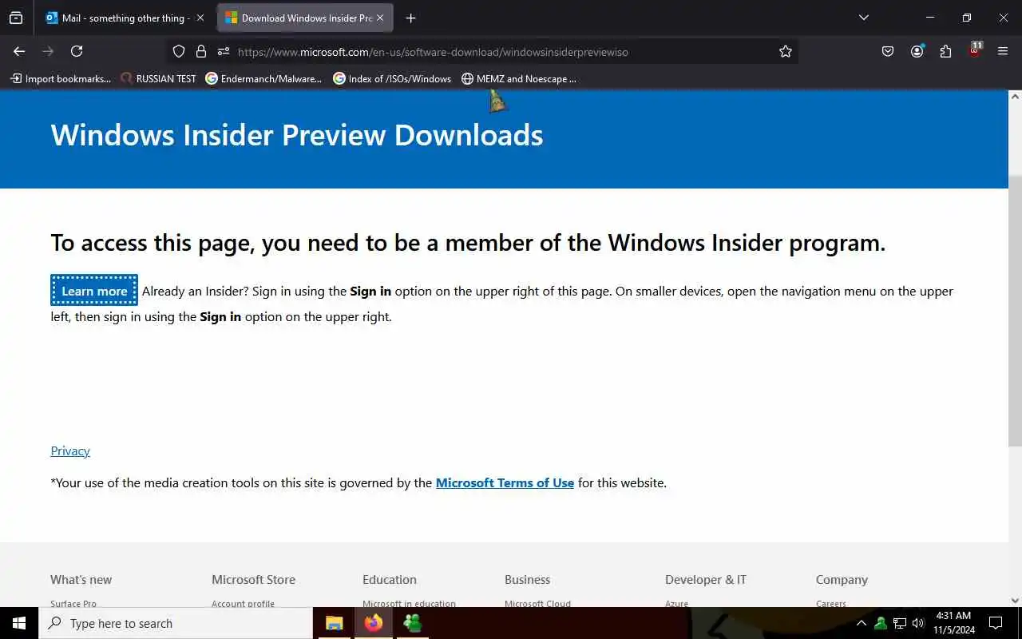Viewport: 1022px width, 639px height.
Task: Open Microsoft Cloud footer link
Action: [x=537, y=603]
